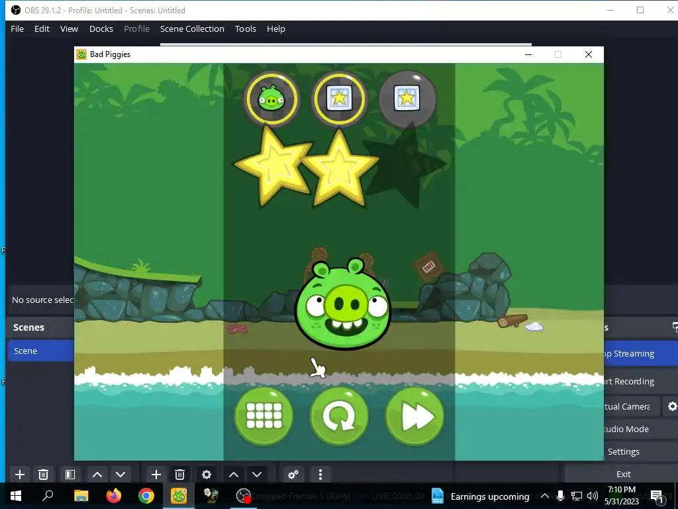Add a new source with plus button
This screenshot has width=678, height=509.
156,475
